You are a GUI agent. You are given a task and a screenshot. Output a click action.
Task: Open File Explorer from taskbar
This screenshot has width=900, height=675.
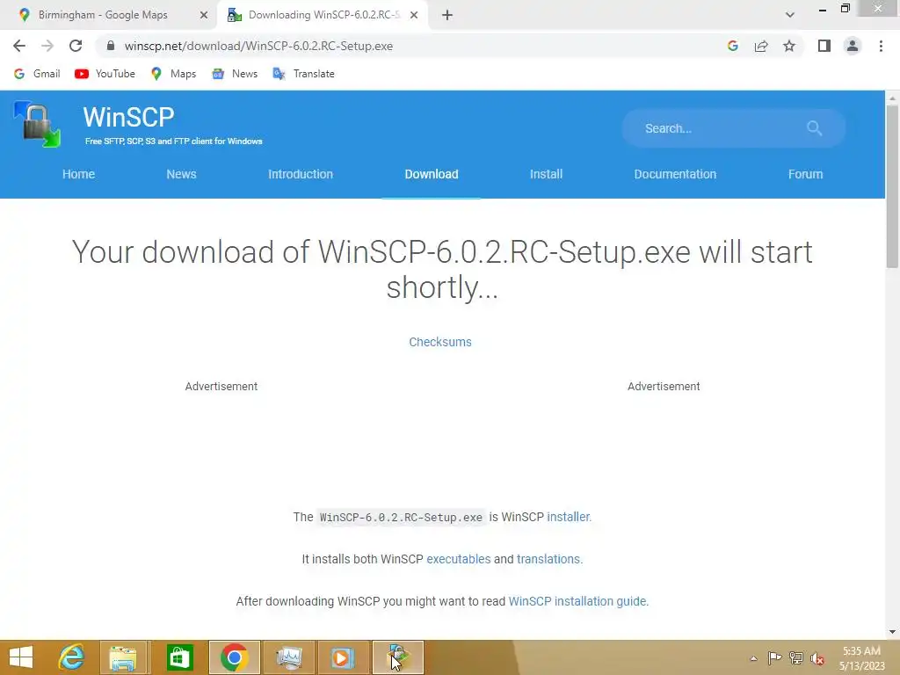coord(123,657)
